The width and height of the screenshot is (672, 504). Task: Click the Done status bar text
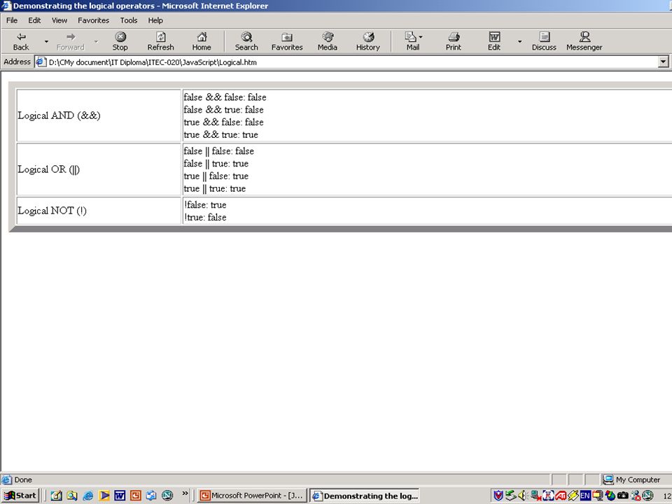point(23,479)
